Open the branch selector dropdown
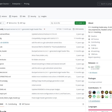The height and width of the screenshot is (112, 112). (2, 23)
